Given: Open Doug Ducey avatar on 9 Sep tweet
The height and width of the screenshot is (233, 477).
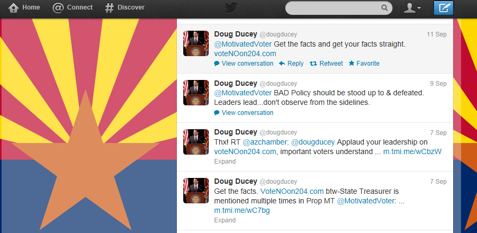Looking at the screenshot, I should tap(196, 93).
